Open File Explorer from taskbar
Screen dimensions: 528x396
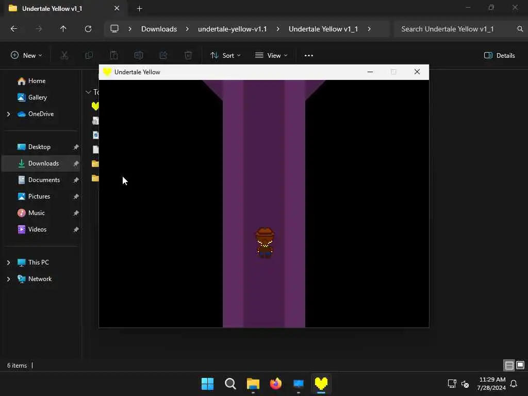[x=253, y=384]
